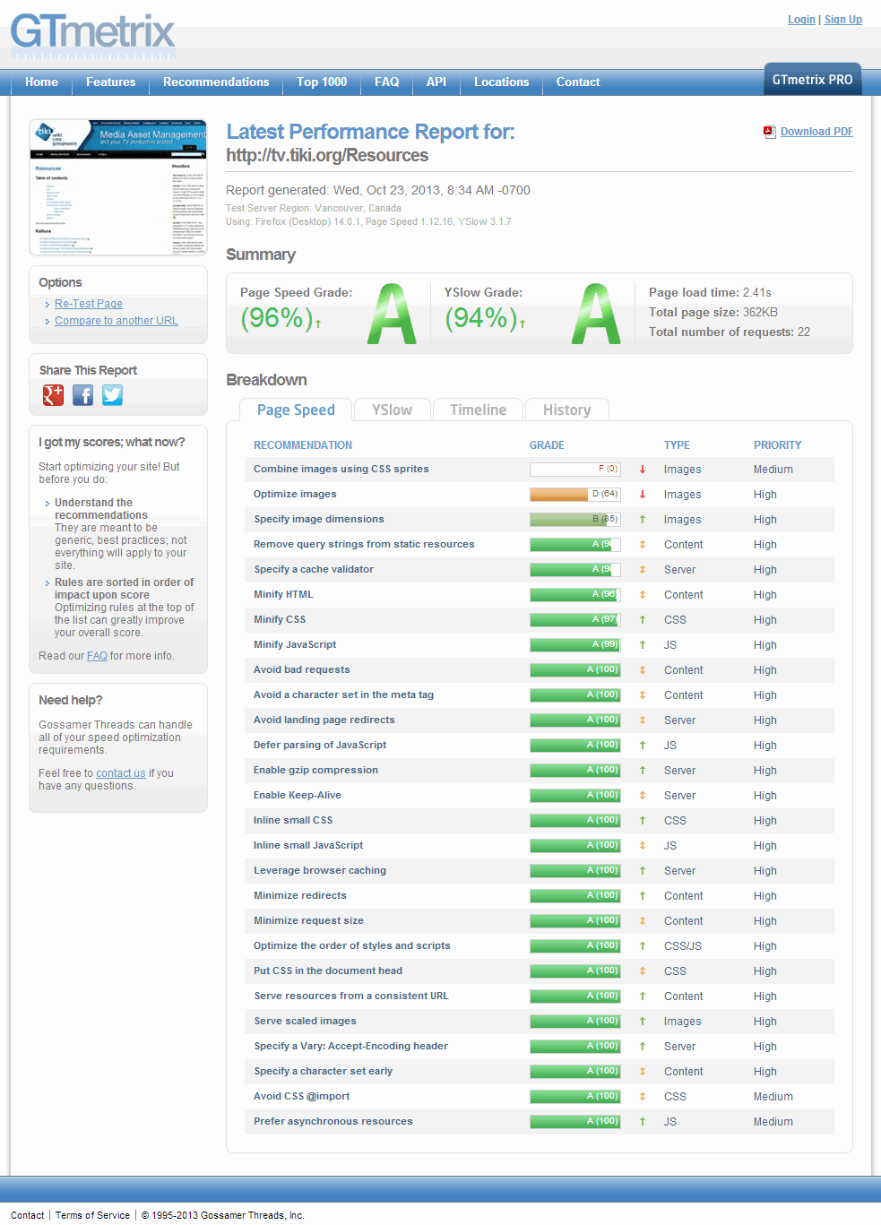Open Locations in navigation bar
The image size is (881, 1225).
[x=501, y=82]
